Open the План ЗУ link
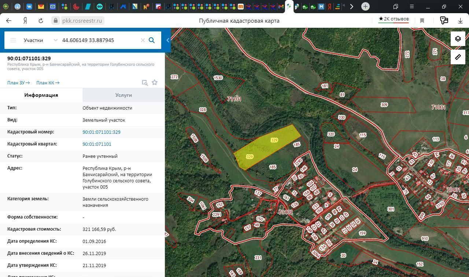Viewport: 469px width, 277px height. coord(18,83)
